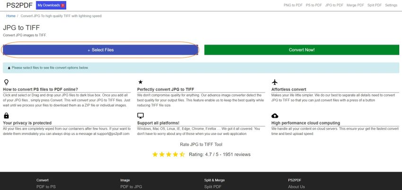Go to Merge PDF in top navigation
402x190 pixels.
click(354, 5)
